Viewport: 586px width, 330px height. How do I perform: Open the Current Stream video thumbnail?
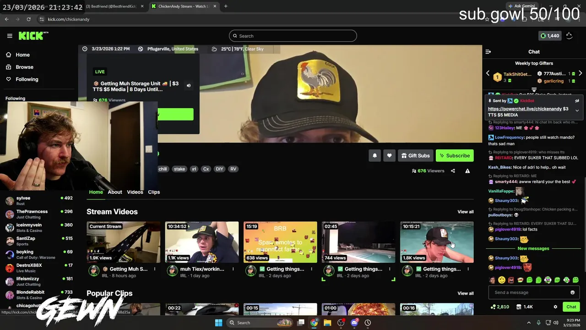(124, 242)
